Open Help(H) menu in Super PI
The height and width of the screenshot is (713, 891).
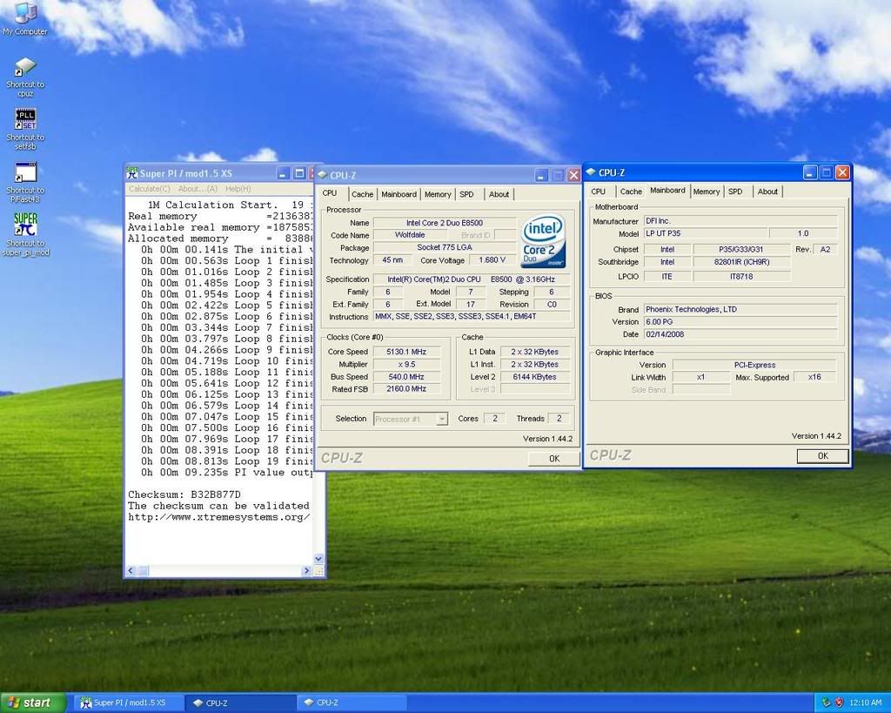[238, 189]
